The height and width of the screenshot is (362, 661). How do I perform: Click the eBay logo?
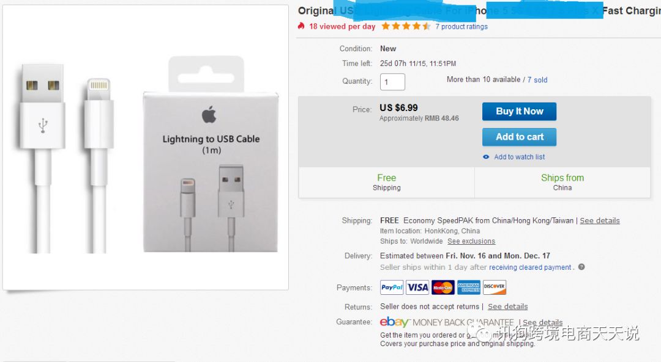coord(394,322)
